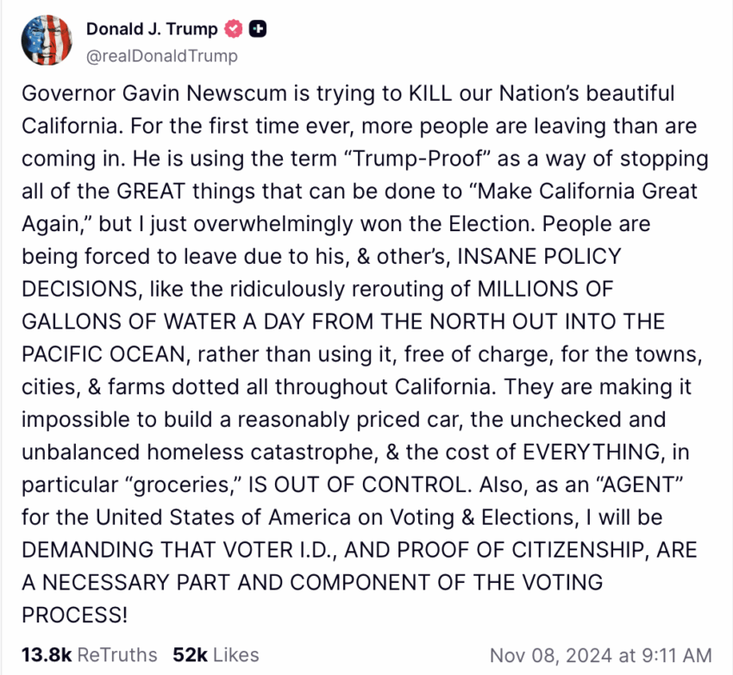Click the word KILL in the post
Image resolution: width=733 pixels, height=675 pixels.
click(x=430, y=93)
